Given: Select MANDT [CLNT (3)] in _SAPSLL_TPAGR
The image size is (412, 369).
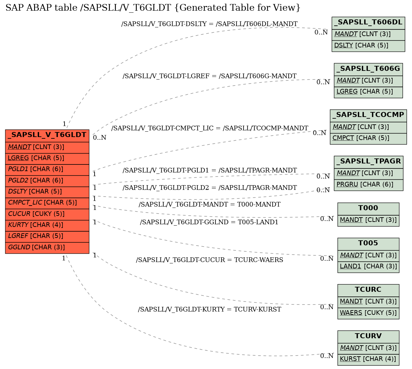Looking at the screenshot, I should 369,173.
